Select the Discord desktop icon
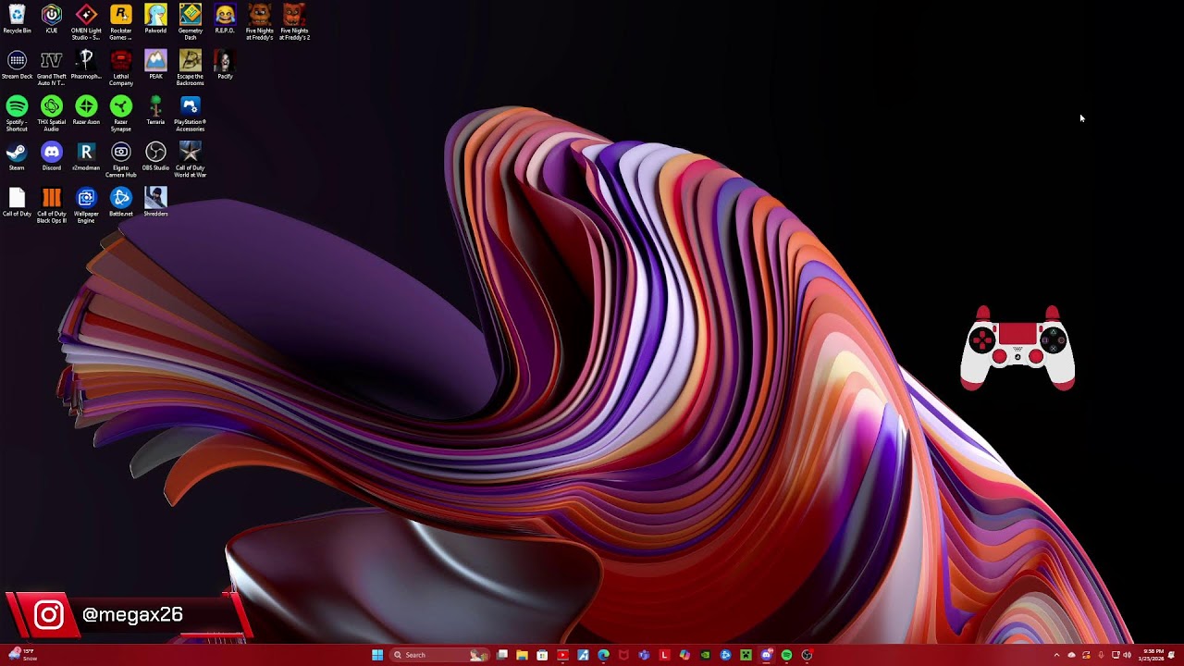This screenshot has height=666, width=1184. tap(52, 157)
